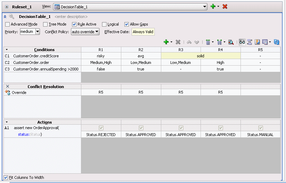Toggle the Tree Mode checkbox
This screenshot has width=286, height=183.
pyautogui.click(x=45, y=25)
